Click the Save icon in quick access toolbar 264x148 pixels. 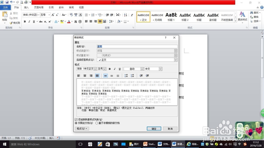tap(7, 2)
